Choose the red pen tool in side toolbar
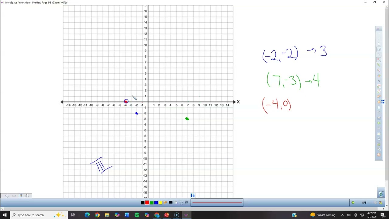The image size is (389, 219). (379, 60)
